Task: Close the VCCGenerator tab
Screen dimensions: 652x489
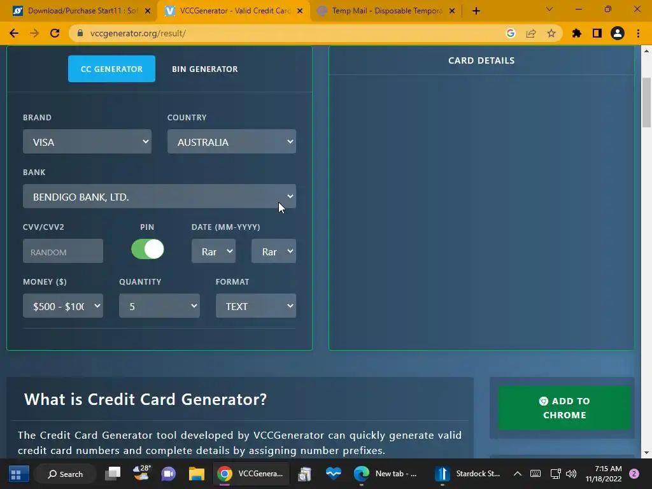Action: 300,11
